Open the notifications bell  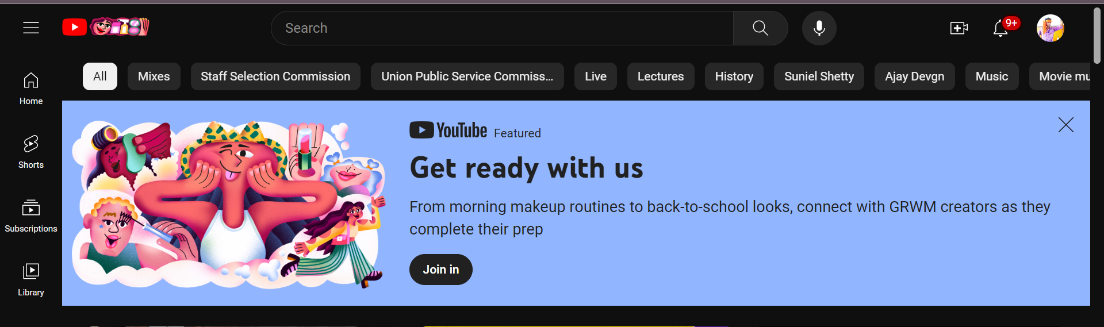[1001, 28]
